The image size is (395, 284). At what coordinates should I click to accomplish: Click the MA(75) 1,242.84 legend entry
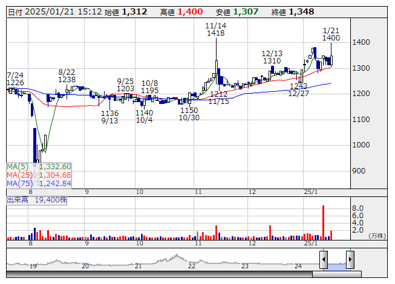pyautogui.click(x=39, y=183)
